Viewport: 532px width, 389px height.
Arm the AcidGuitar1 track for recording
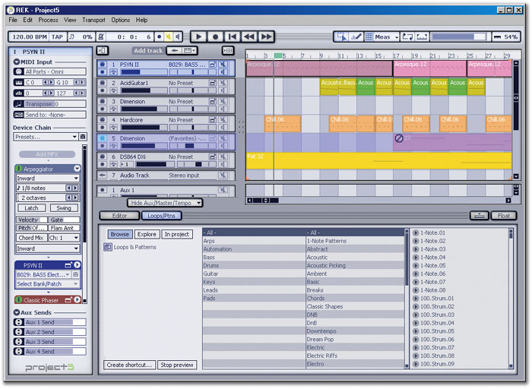point(102,90)
